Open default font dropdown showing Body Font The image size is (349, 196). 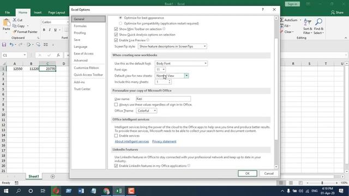pyautogui.click(x=181, y=64)
